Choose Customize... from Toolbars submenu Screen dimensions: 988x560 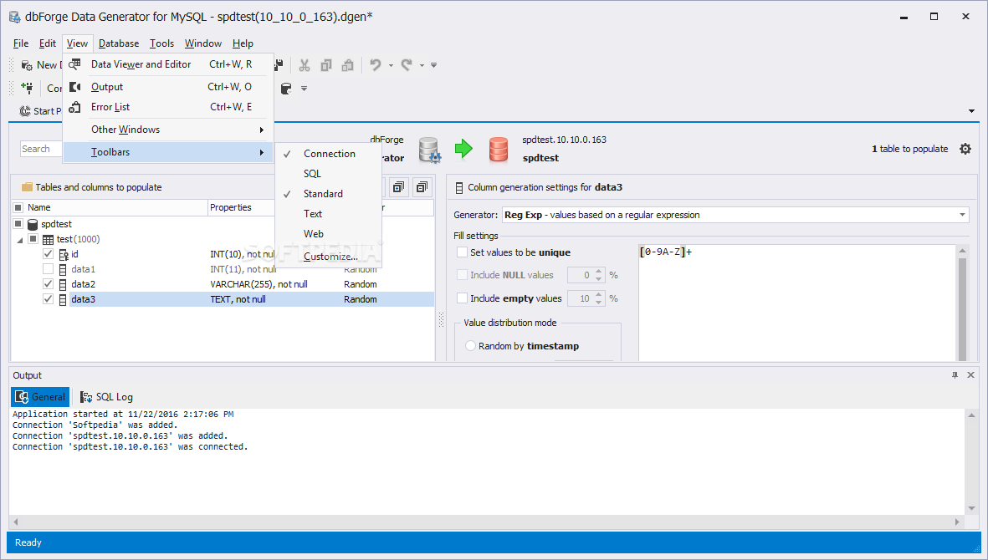pyautogui.click(x=328, y=256)
